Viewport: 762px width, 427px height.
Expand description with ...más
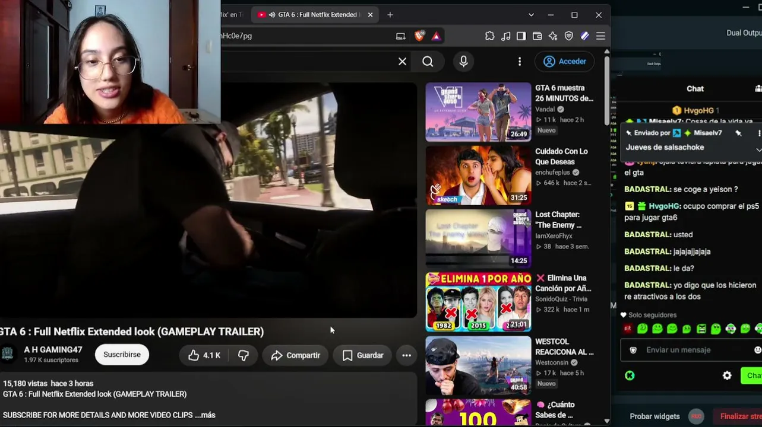205,415
